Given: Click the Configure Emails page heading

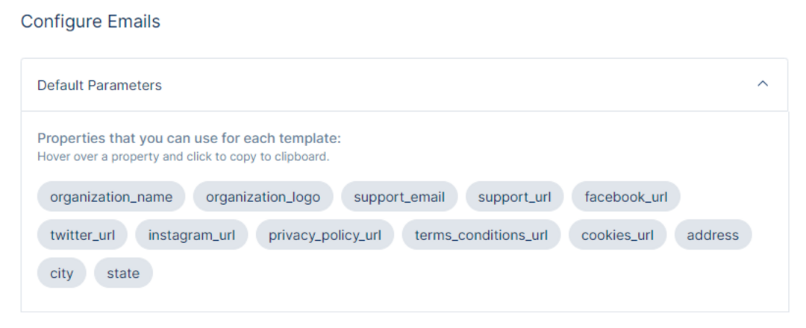Looking at the screenshot, I should 90,22.
